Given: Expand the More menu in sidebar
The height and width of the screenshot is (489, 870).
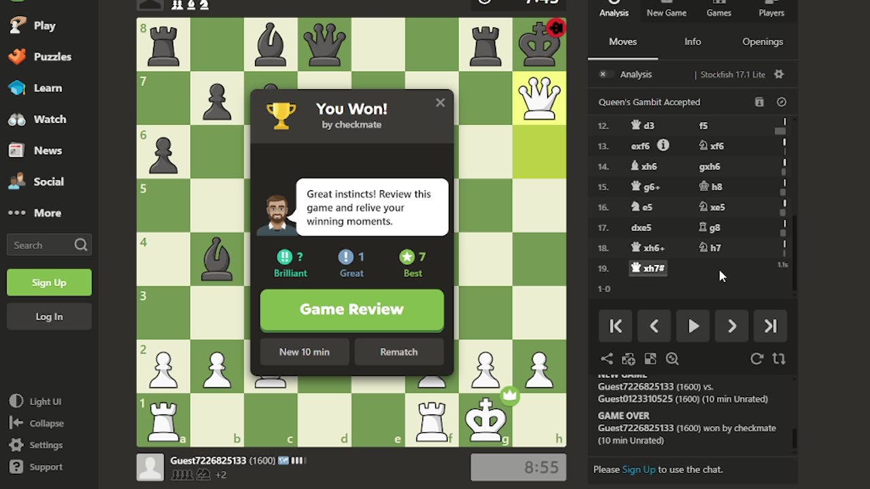Looking at the screenshot, I should click(35, 213).
